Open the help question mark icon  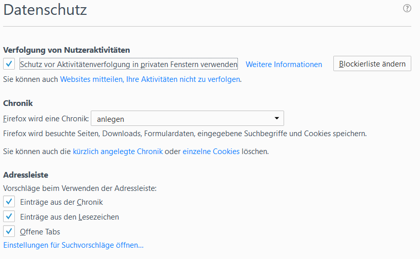pos(407,8)
